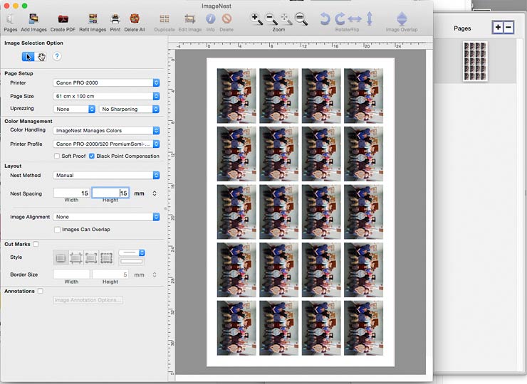
Task: Enable the Cut Marks checkbox
Action: (x=36, y=244)
